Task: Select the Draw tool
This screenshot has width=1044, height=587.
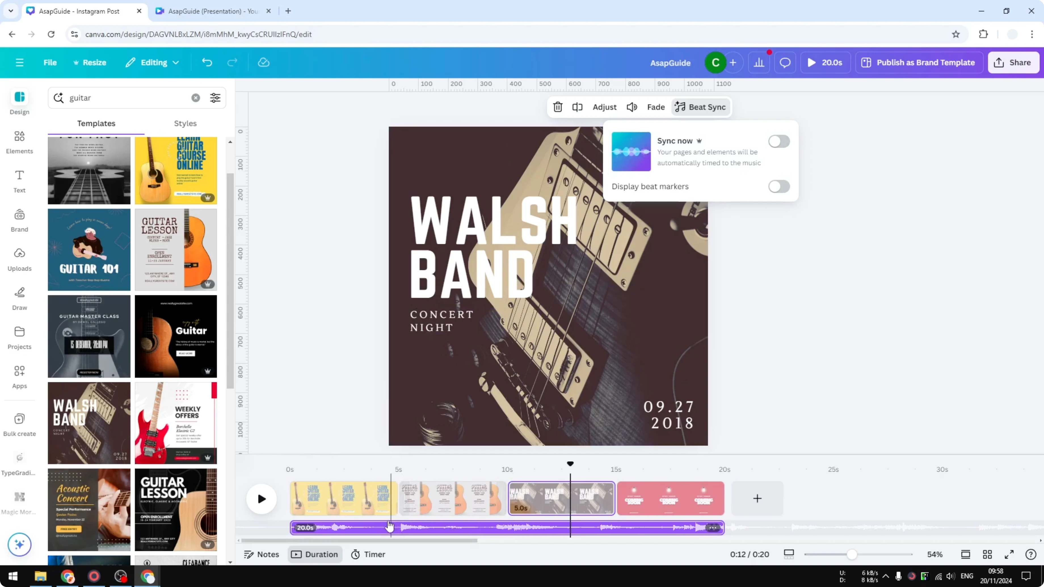Action: pyautogui.click(x=19, y=299)
